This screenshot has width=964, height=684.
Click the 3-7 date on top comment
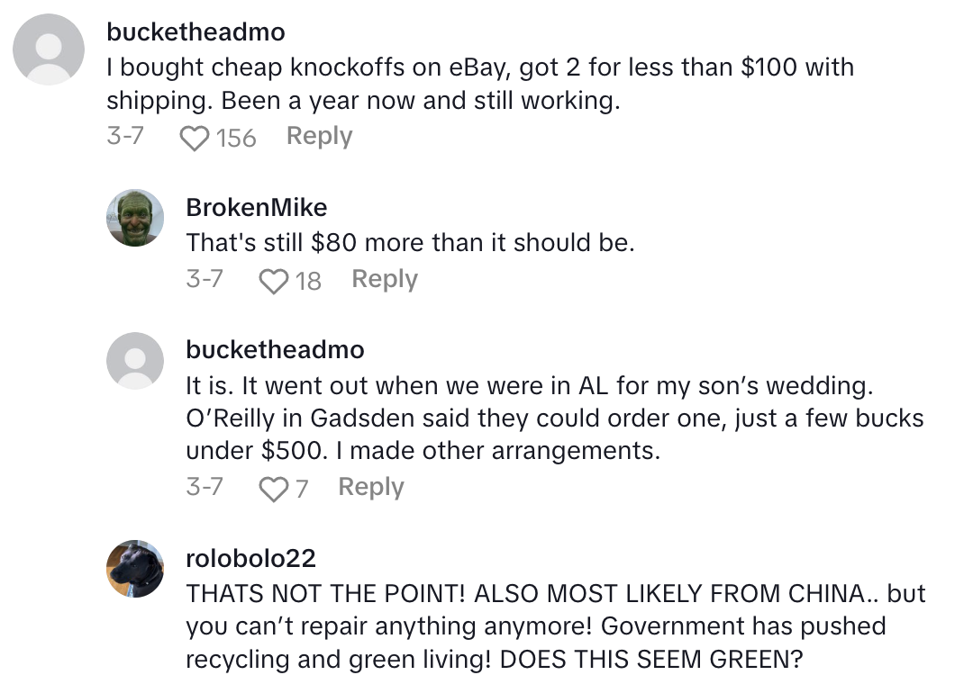pos(125,137)
